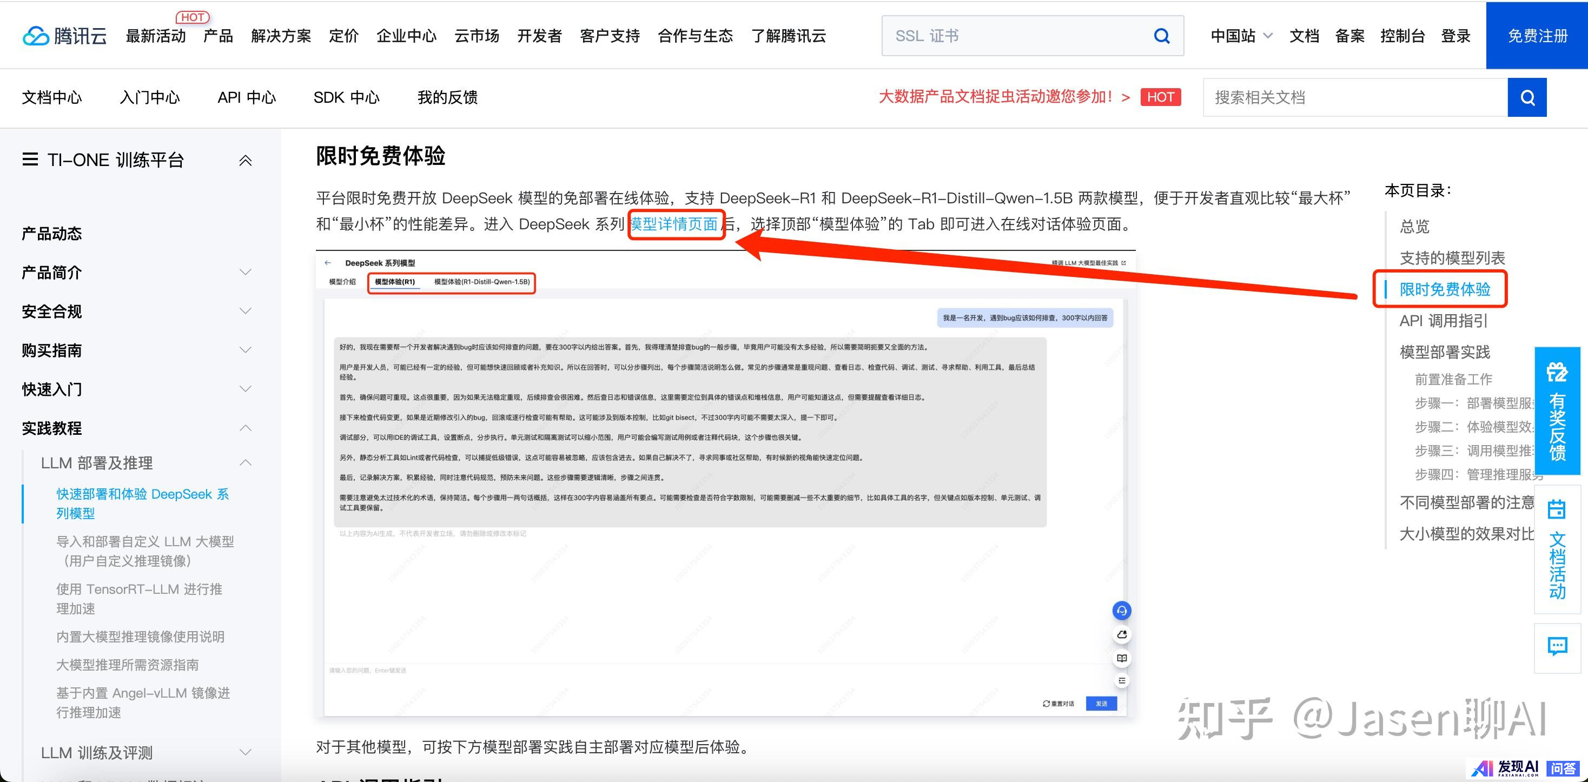Open the 文档 link in top bar
1588x782 pixels.
pos(1305,36)
